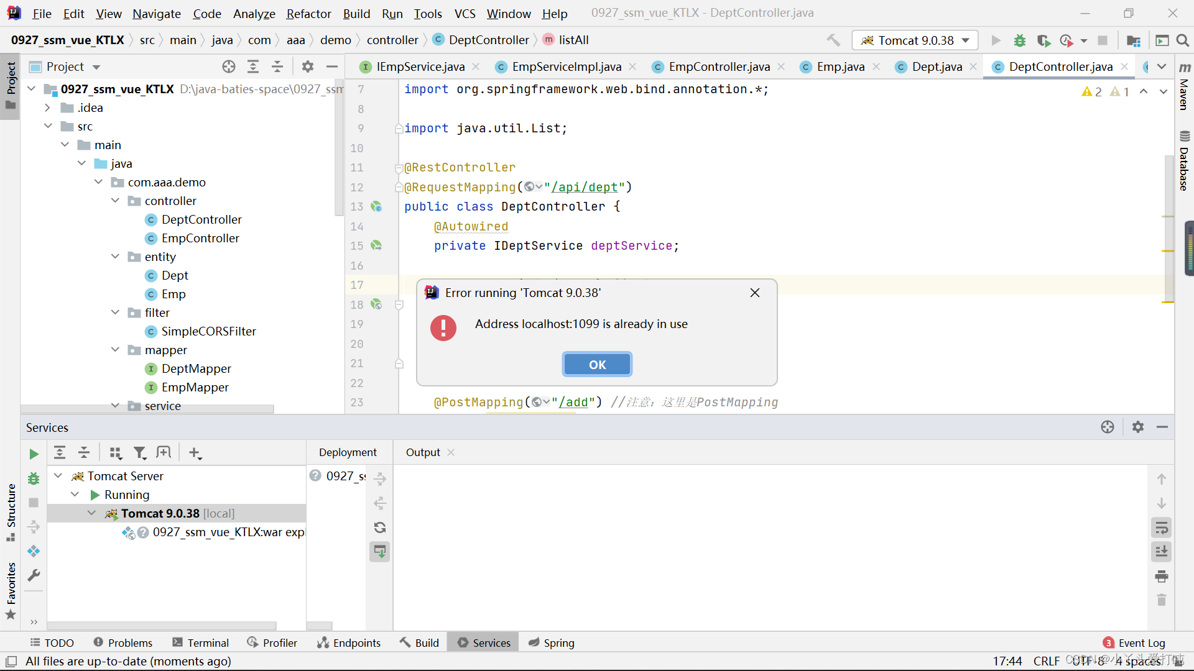The image size is (1194, 671).
Task: Open the Maven side panel
Action: tap(1184, 87)
